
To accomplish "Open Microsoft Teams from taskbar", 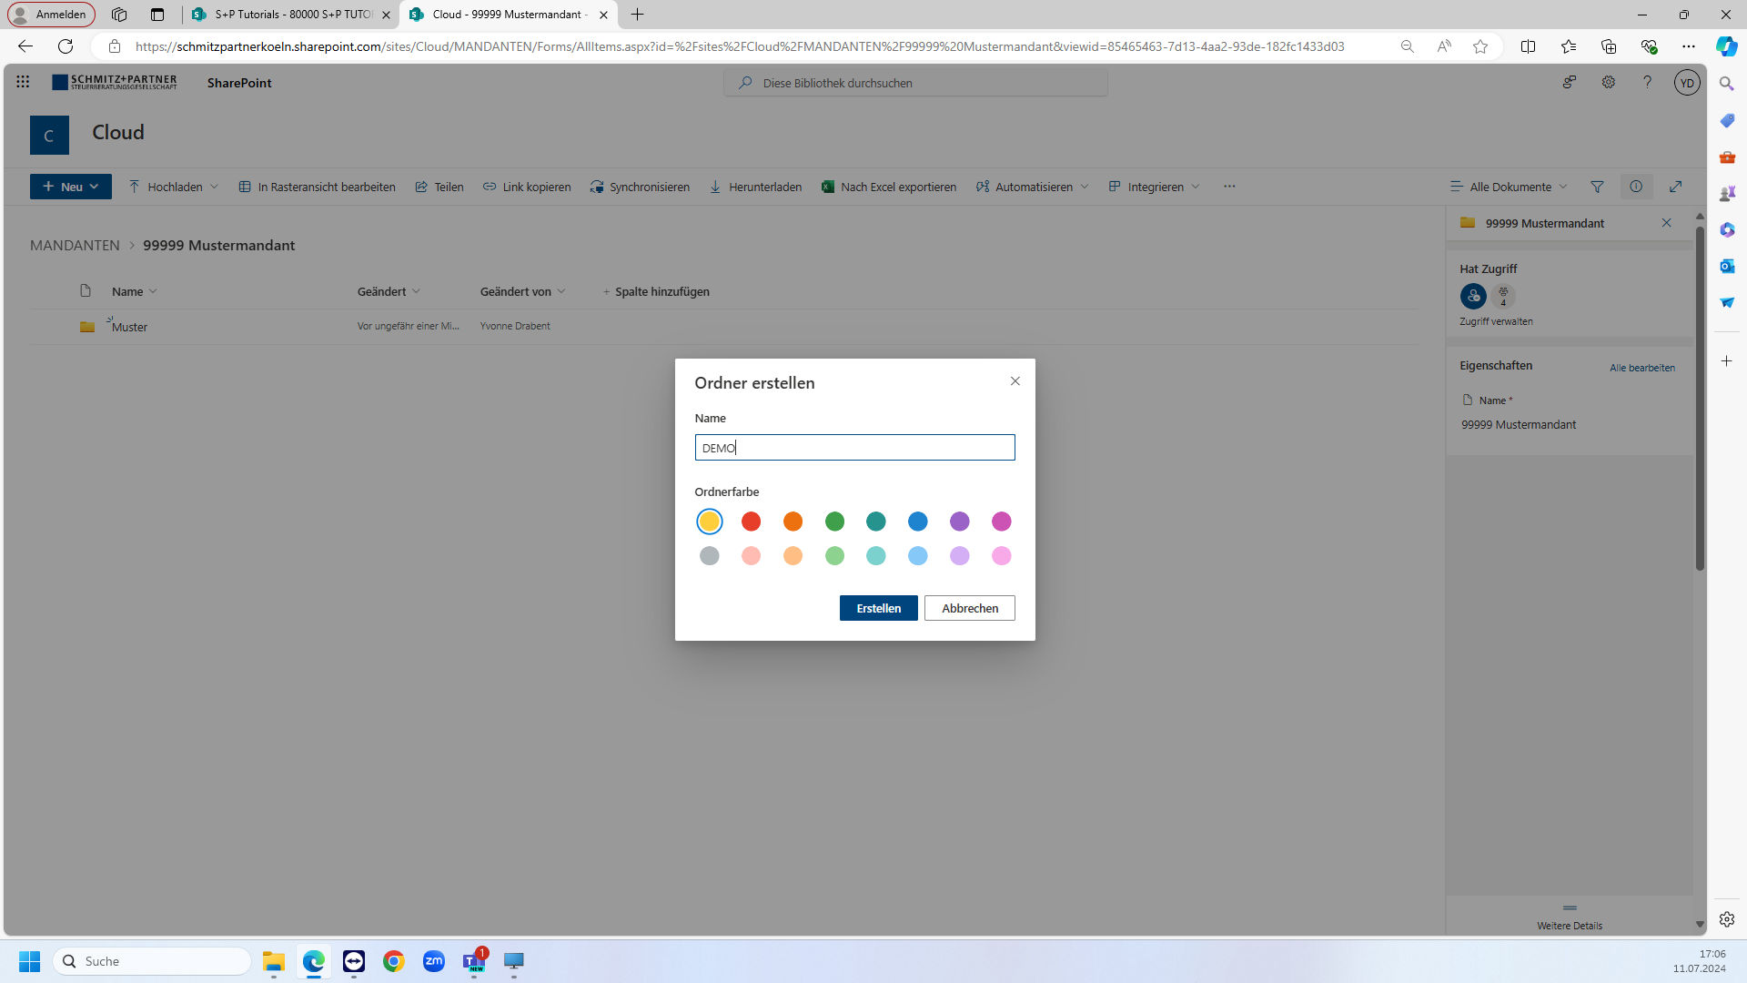I will tap(474, 961).
